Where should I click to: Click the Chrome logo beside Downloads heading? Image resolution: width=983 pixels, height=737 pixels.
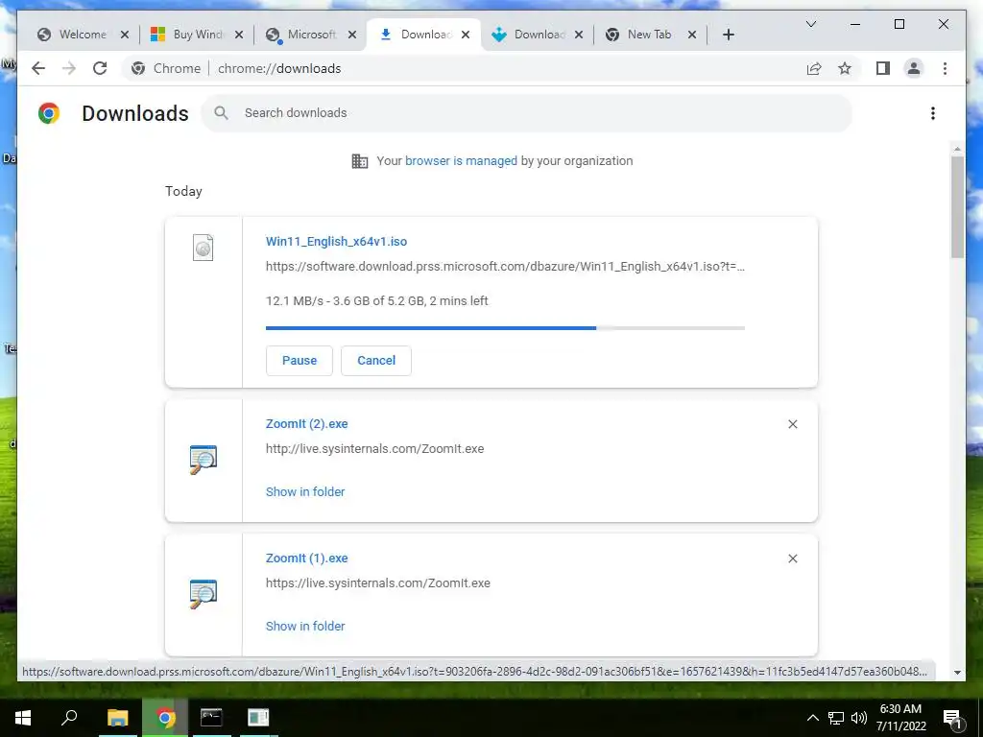[x=48, y=113]
